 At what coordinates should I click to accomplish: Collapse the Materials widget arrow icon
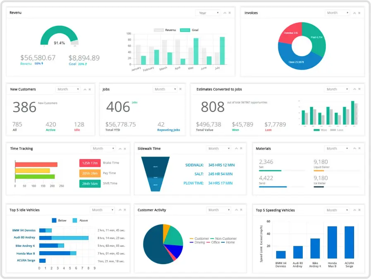[354, 149]
